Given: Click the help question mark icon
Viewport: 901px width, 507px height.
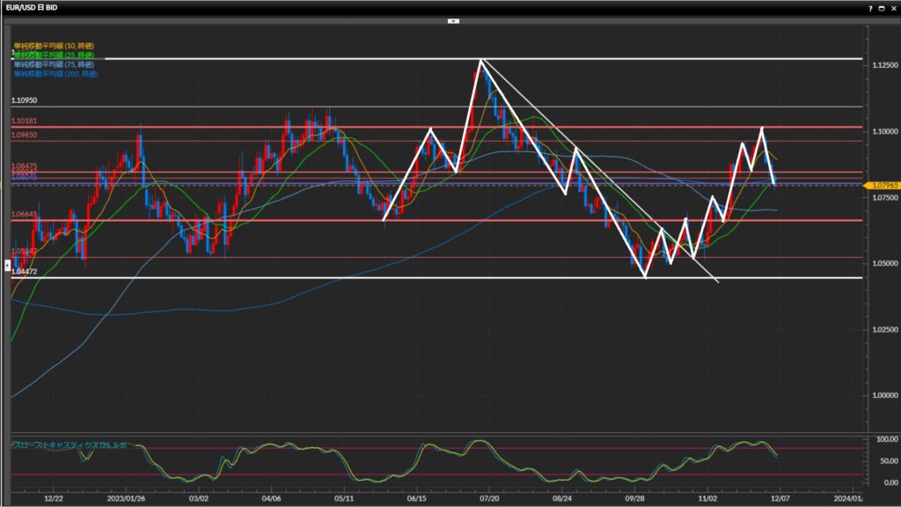Looking at the screenshot, I should (871, 6).
